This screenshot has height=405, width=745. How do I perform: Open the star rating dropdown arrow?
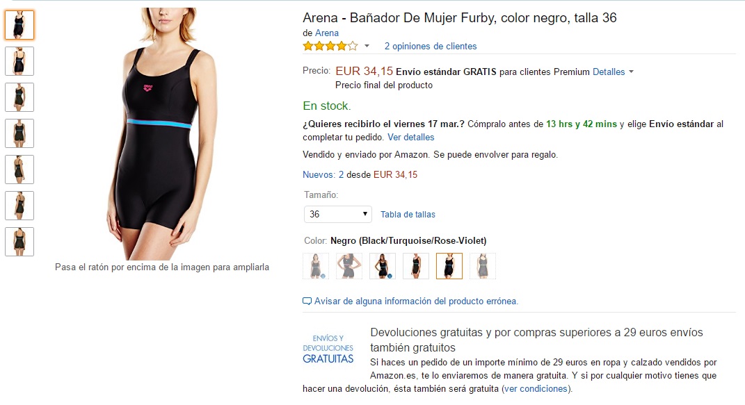point(367,46)
